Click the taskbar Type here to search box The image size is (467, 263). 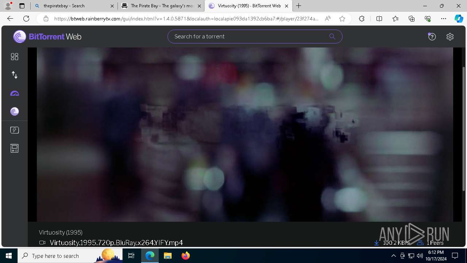70,256
